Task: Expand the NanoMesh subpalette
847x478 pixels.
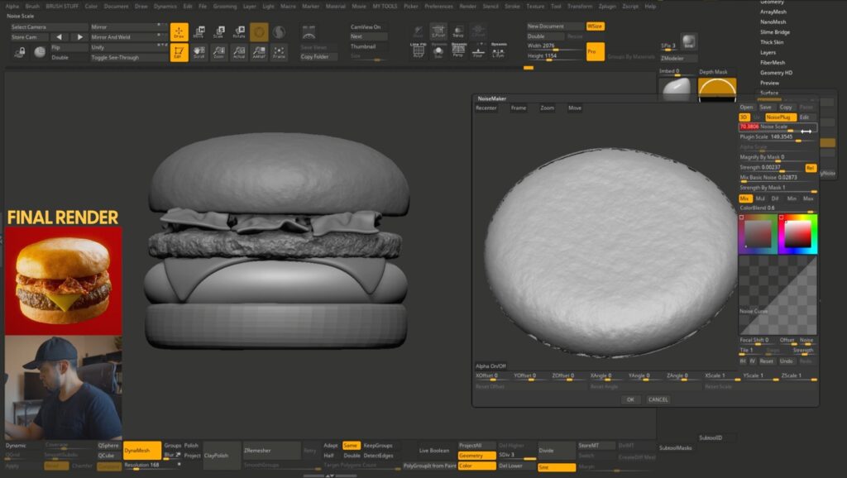Action: [x=773, y=22]
